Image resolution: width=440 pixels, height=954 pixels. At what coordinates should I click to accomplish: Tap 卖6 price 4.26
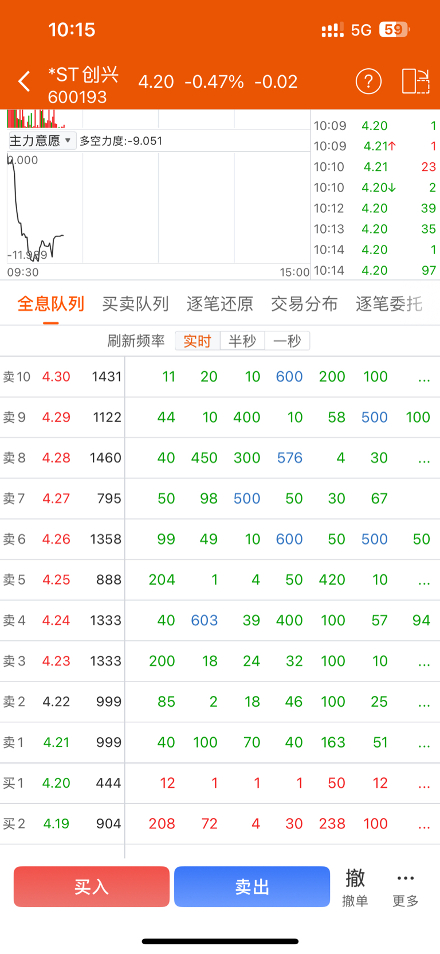coord(56,539)
